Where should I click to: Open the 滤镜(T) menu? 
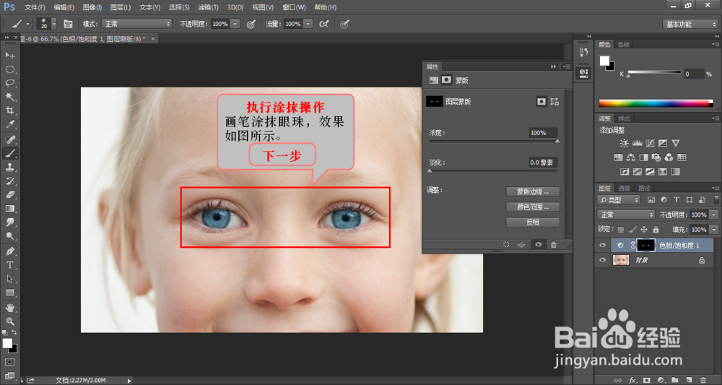(208, 7)
